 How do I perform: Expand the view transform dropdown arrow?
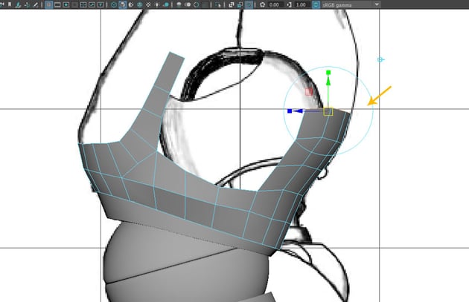(x=377, y=4)
